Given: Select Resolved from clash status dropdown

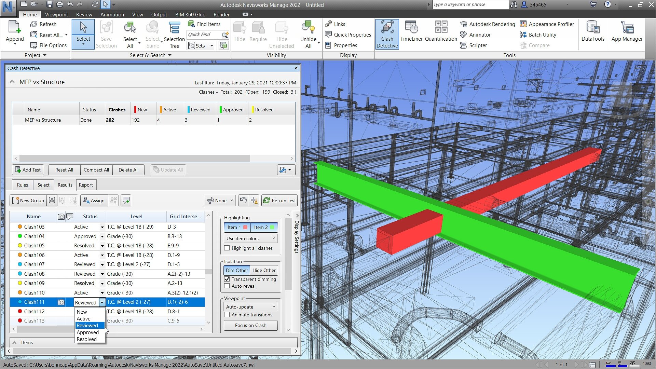Looking at the screenshot, I should click(86, 339).
